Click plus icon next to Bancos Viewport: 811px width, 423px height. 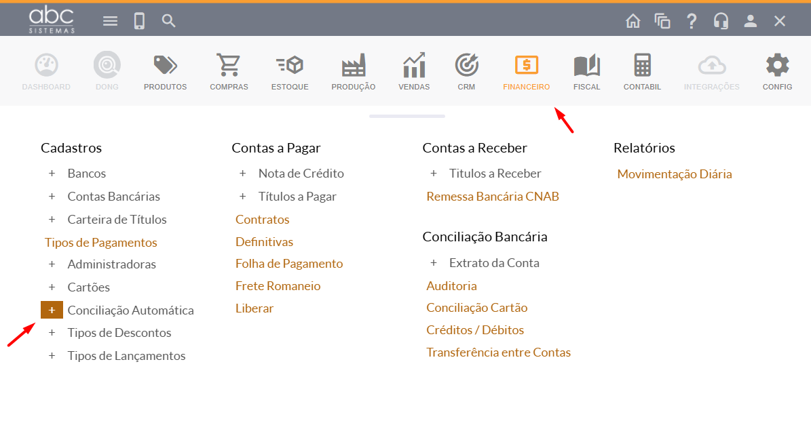point(52,174)
